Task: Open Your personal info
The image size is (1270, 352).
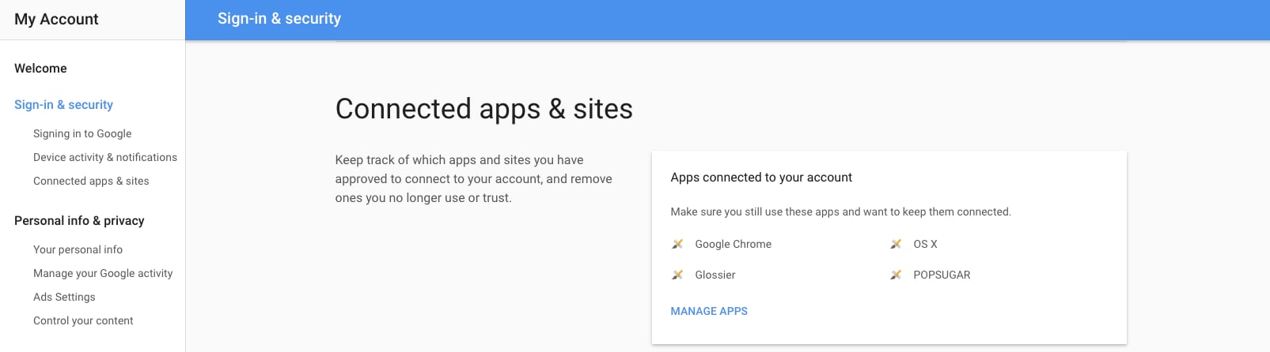Action: [78, 249]
